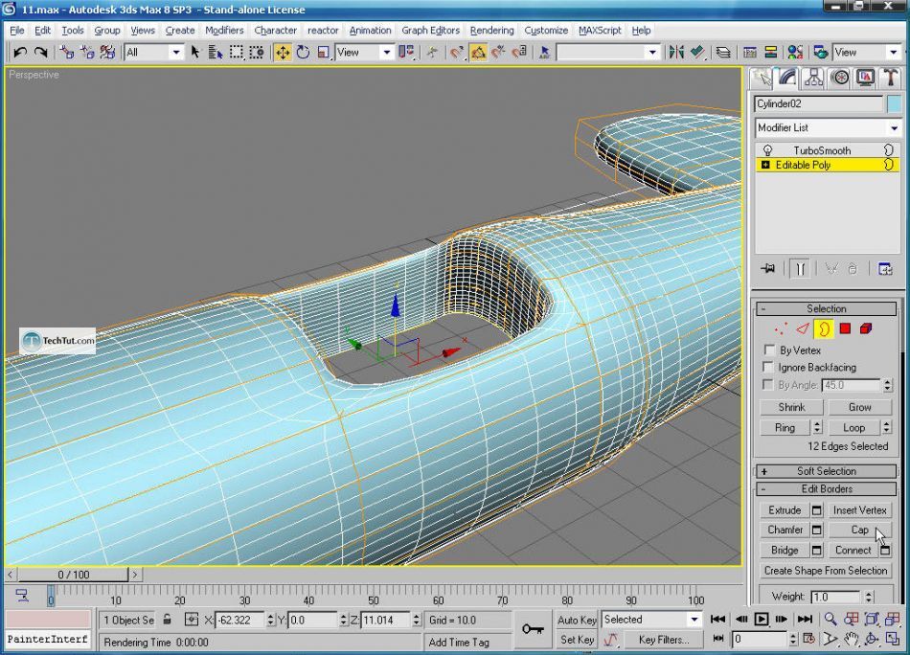Viewport: 910px width, 655px height.
Task: Activate the Select and Move tool
Action: tap(283, 53)
